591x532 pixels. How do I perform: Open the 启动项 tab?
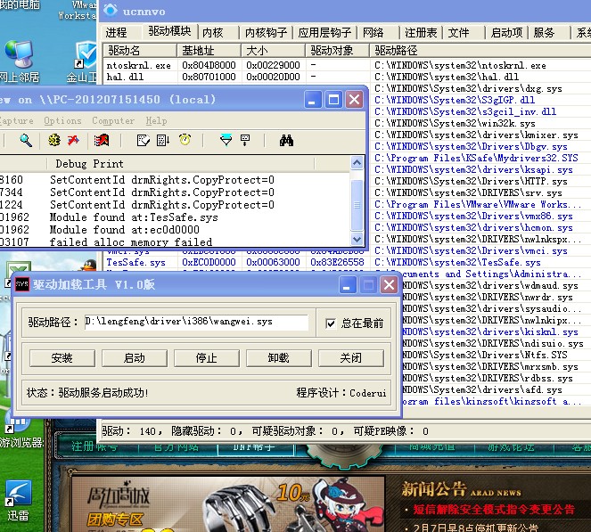507,33
